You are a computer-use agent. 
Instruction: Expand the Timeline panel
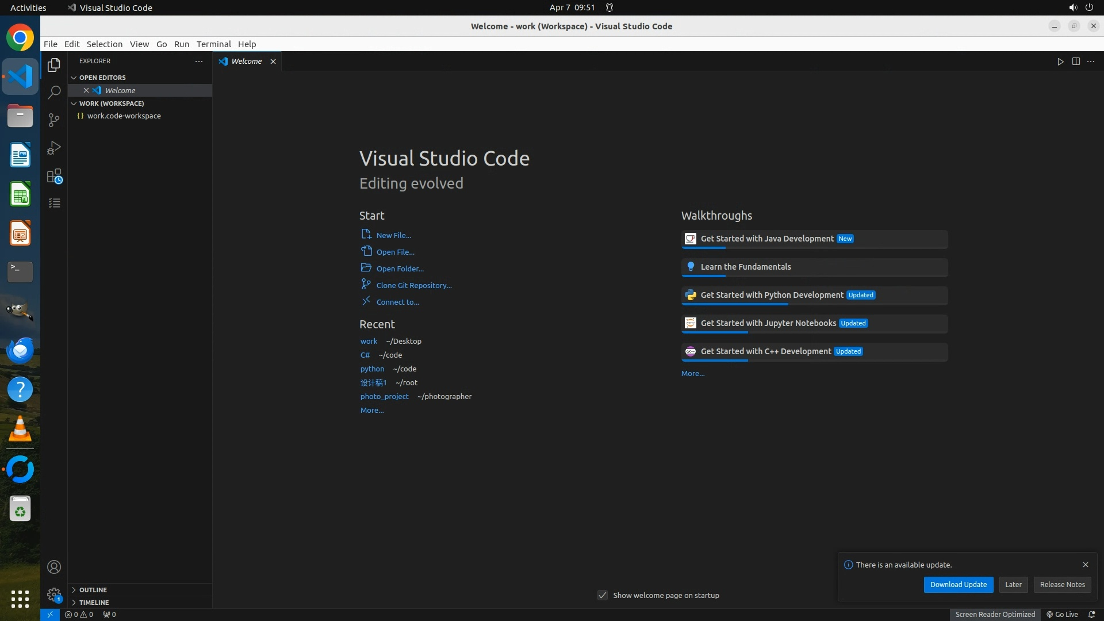coord(94,603)
